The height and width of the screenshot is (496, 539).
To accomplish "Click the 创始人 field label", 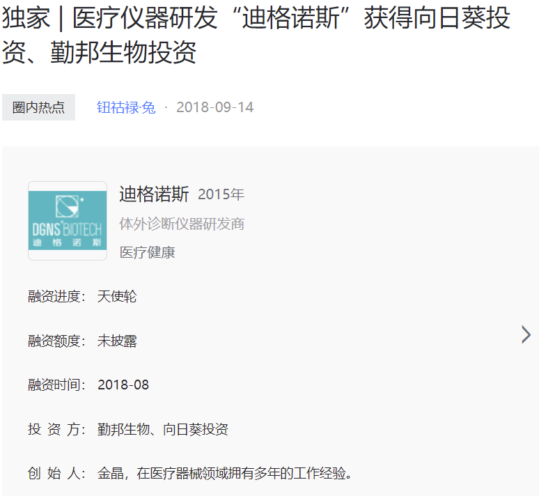I will pos(56,474).
